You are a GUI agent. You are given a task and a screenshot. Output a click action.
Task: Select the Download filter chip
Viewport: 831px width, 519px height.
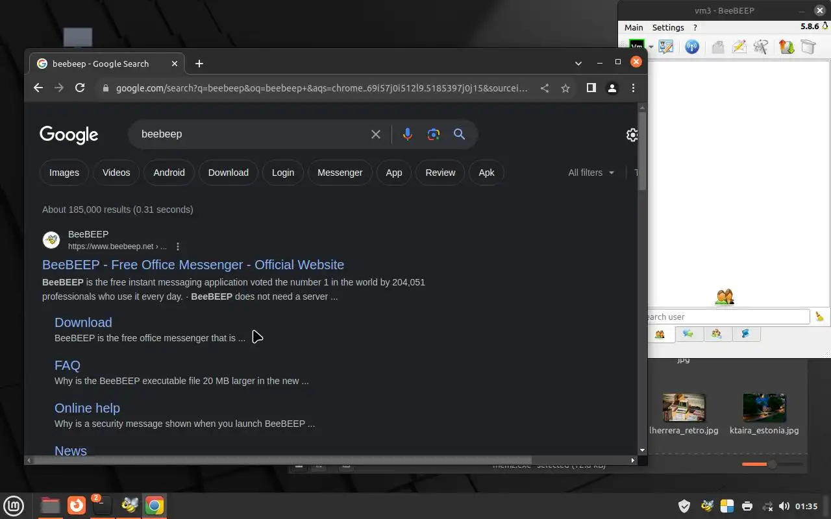tap(228, 173)
